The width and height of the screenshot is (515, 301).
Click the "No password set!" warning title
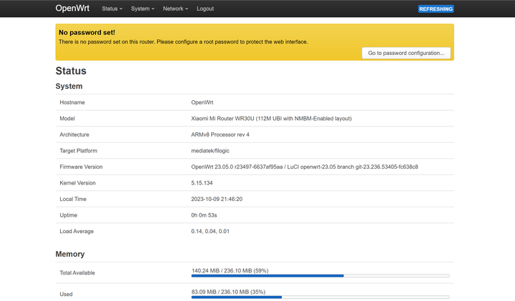(87, 32)
